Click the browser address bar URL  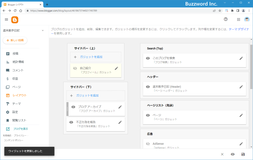[x=64, y=11]
